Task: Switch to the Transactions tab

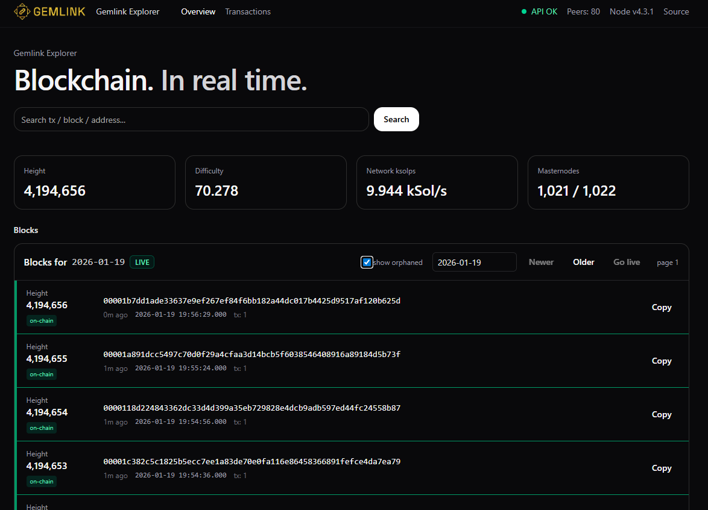Action: 247,11
